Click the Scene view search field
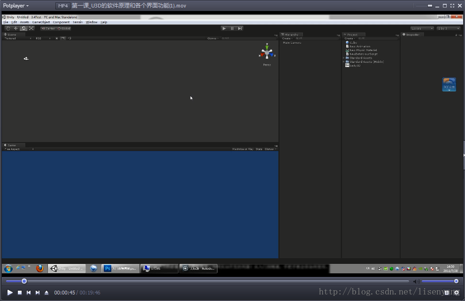This screenshot has height=301, width=465. click(x=248, y=38)
